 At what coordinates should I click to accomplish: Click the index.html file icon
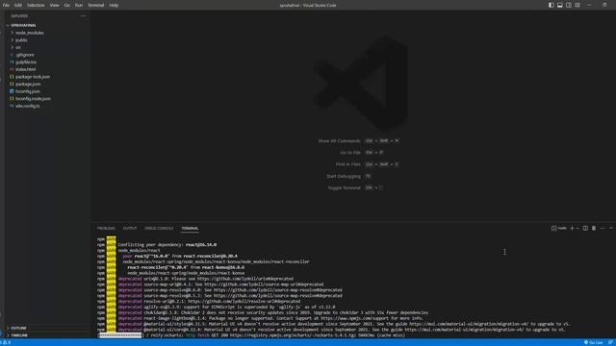(12, 69)
